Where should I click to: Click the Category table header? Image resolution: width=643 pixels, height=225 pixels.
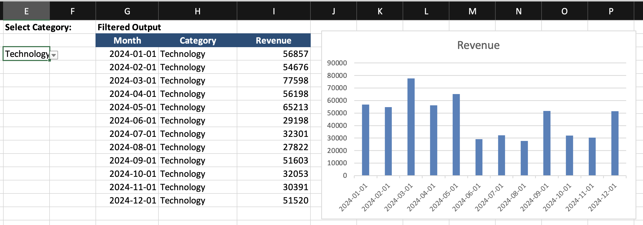pyautogui.click(x=198, y=40)
